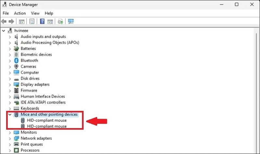Click the Human Interface Devices icon
Screen dimensions: 260x154
click(16, 96)
